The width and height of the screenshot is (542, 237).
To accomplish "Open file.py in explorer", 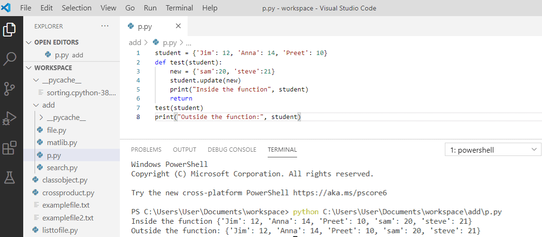I will 72,130.
